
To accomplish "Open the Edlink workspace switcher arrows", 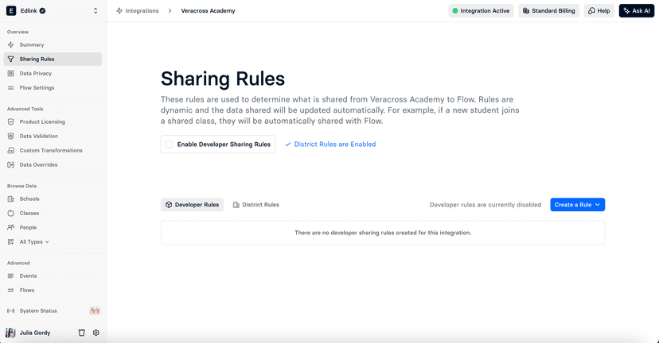I will click(x=96, y=11).
